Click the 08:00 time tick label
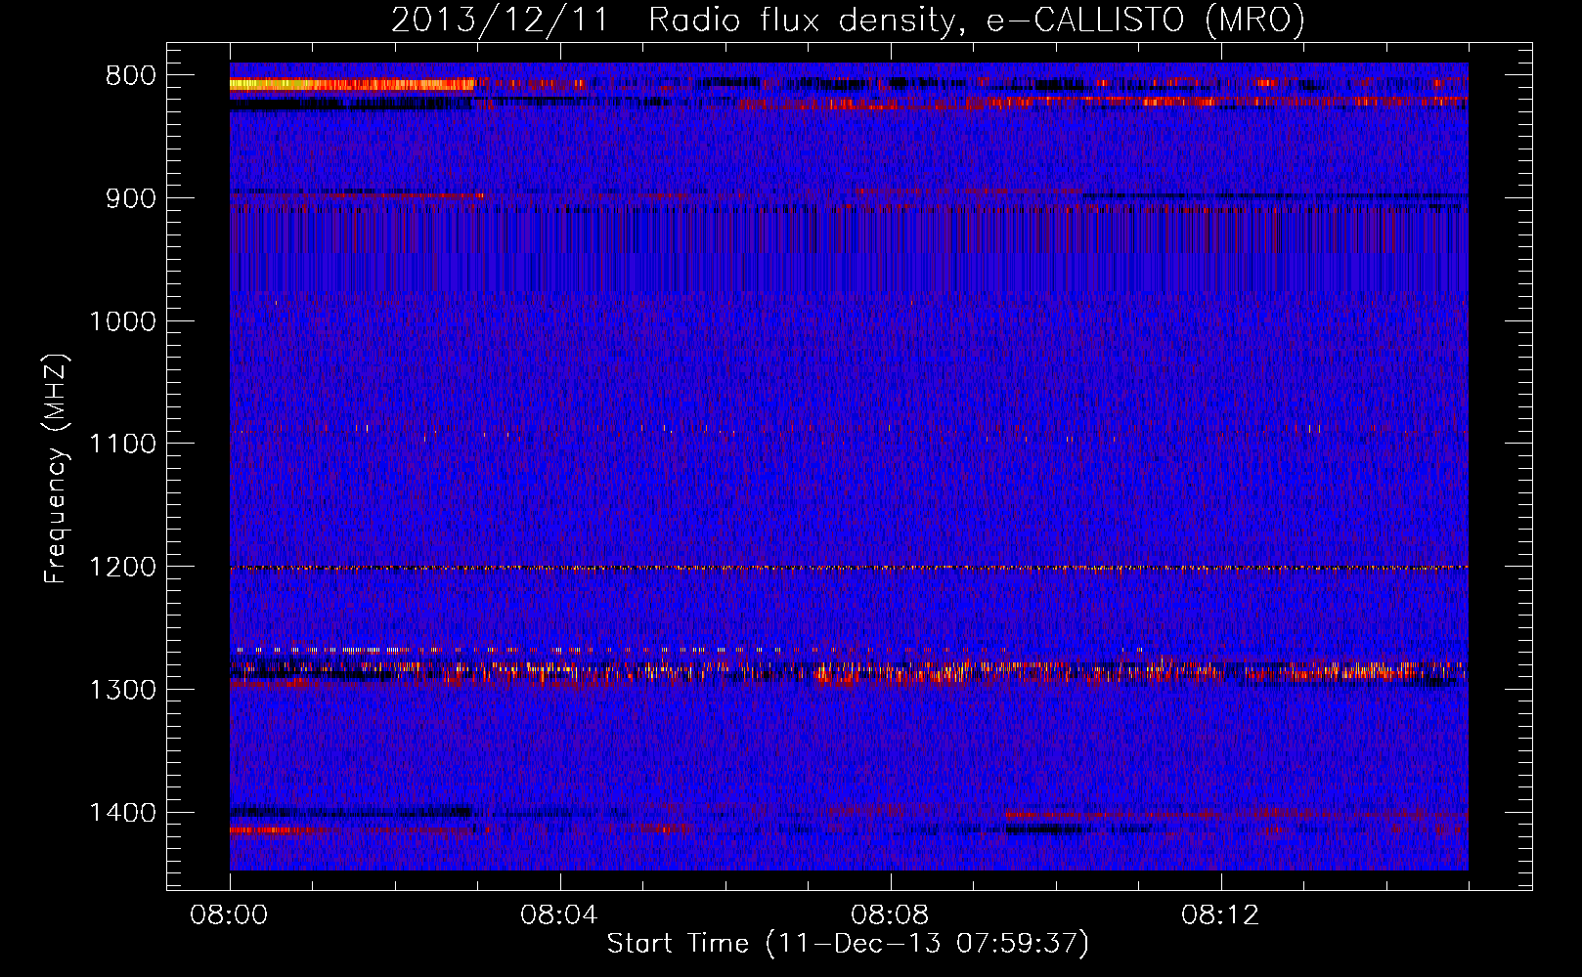Viewport: 1582px width, 977px height. (x=230, y=915)
